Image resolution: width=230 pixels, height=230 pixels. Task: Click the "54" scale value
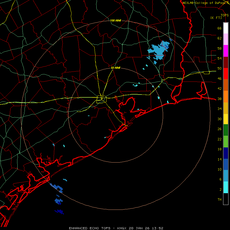click(220, 58)
